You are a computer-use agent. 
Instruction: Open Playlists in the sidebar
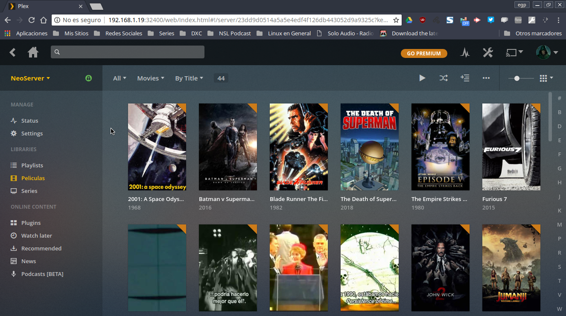click(32, 165)
